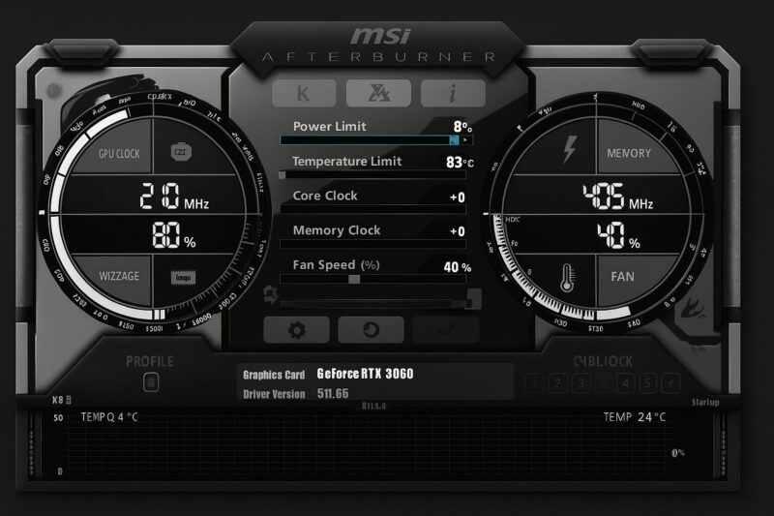Viewport: 774px width, 516px height.
Task: Click the MEMORY panel label
Action: 629,153
